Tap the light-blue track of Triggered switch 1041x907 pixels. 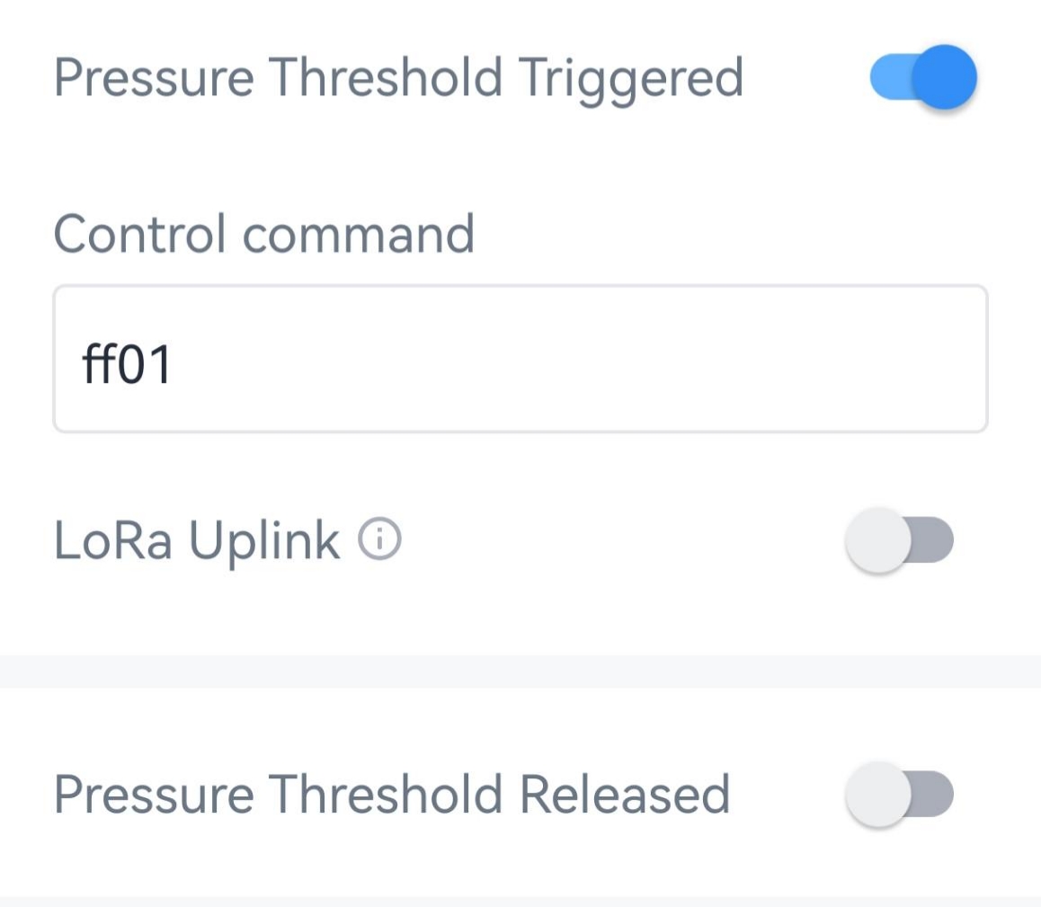pos(888,78)
